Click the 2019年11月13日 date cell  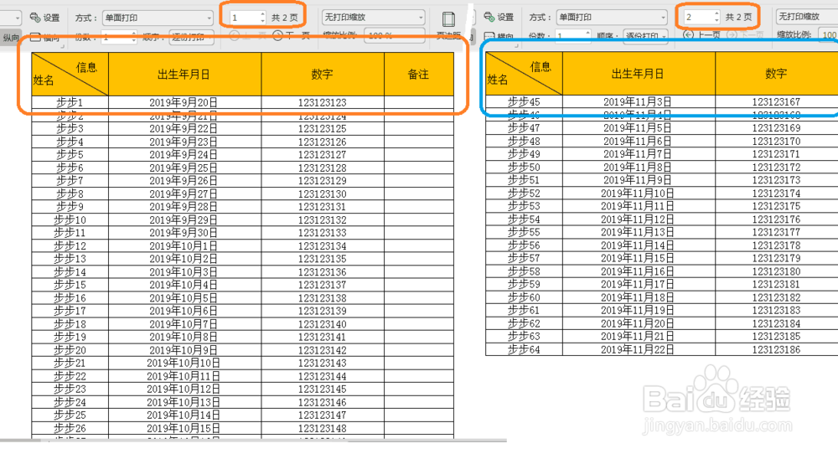638,232
